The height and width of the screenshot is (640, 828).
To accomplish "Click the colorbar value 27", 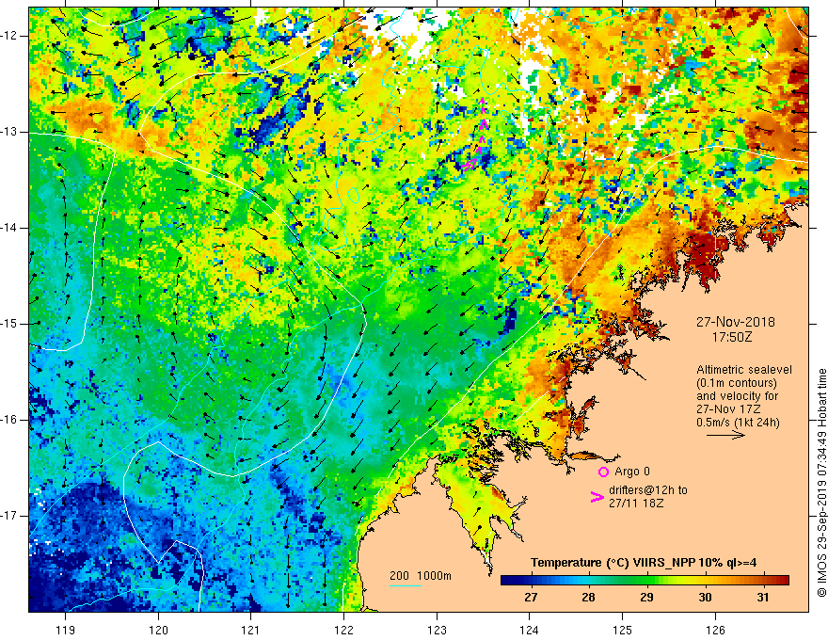I will click(531, 598).
